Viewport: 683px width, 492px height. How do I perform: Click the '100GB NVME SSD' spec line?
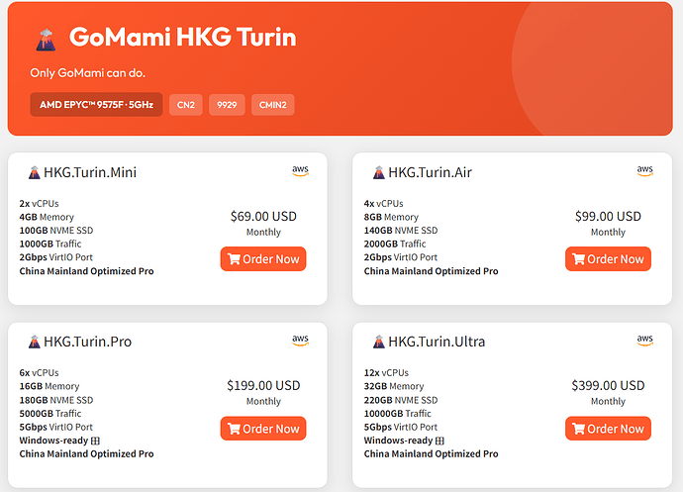click(56, 231)
